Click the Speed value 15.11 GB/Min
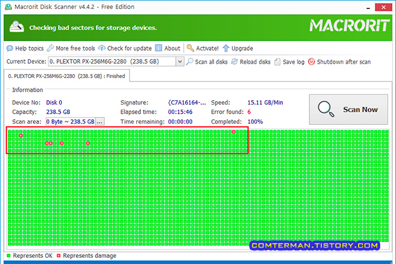 [x=265, y=102]
